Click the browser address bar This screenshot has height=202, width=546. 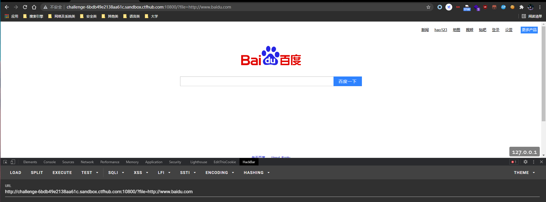pyautogui.click(x=237, y=7)
